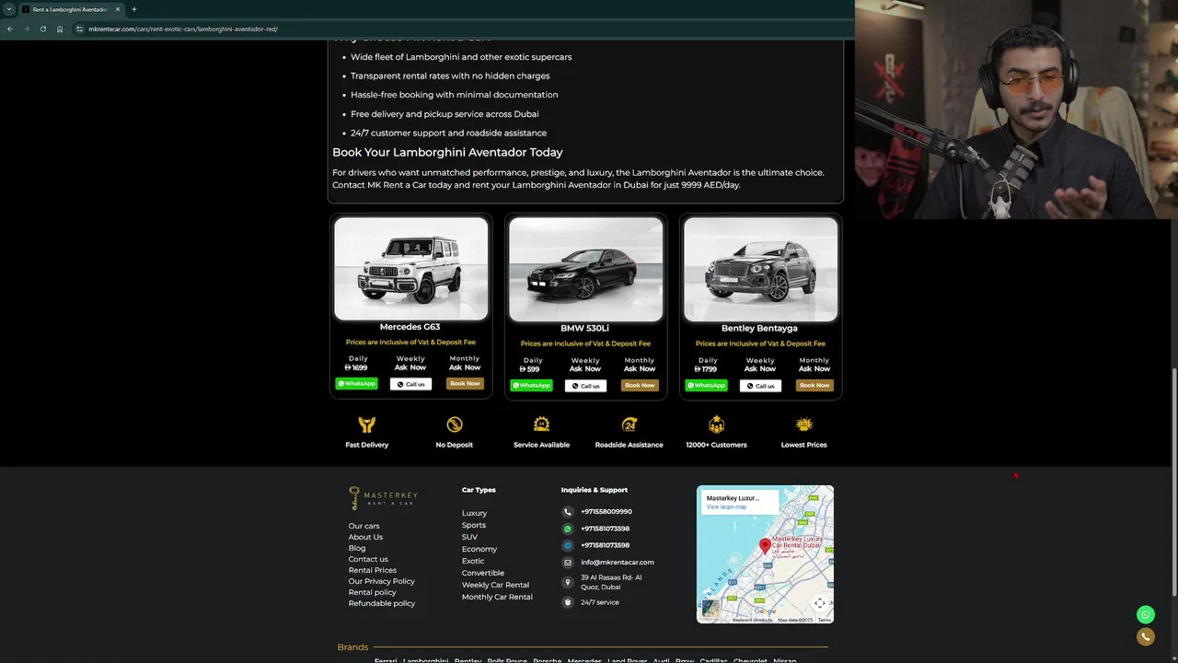Open the Blog footer link

357,548
